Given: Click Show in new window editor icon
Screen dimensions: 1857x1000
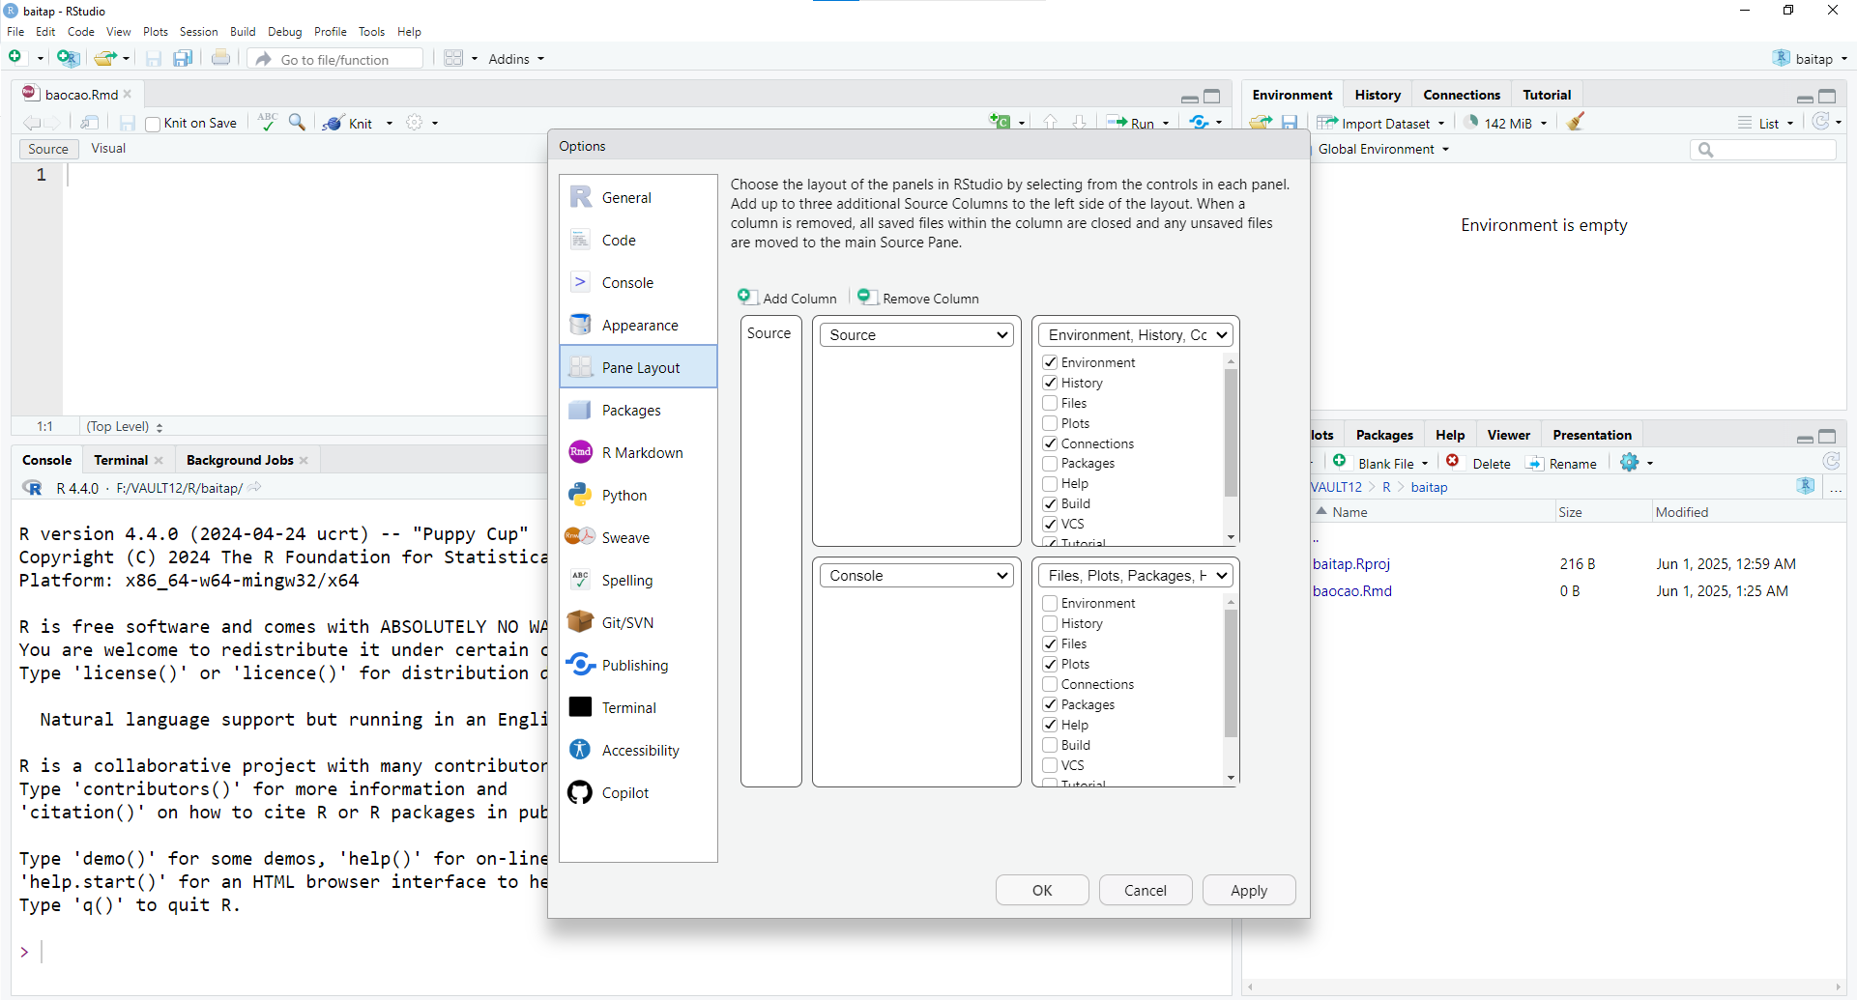Looking at the screenshot, I should 89,122.
